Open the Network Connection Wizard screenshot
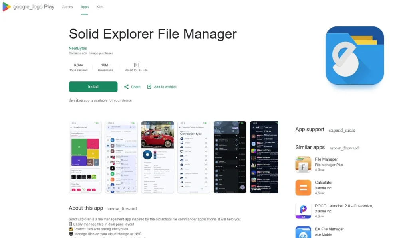Screen dimensions: 409x238 tap(194, 157)
